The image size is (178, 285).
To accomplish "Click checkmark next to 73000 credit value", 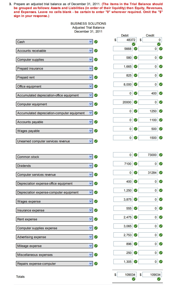I will (x=161, y=155).
